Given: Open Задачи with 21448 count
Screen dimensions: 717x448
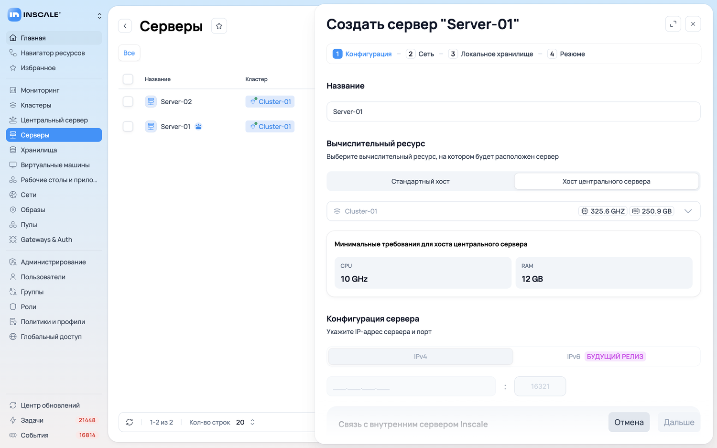Looking at the screenshot, I should click(x=54, y=420).
